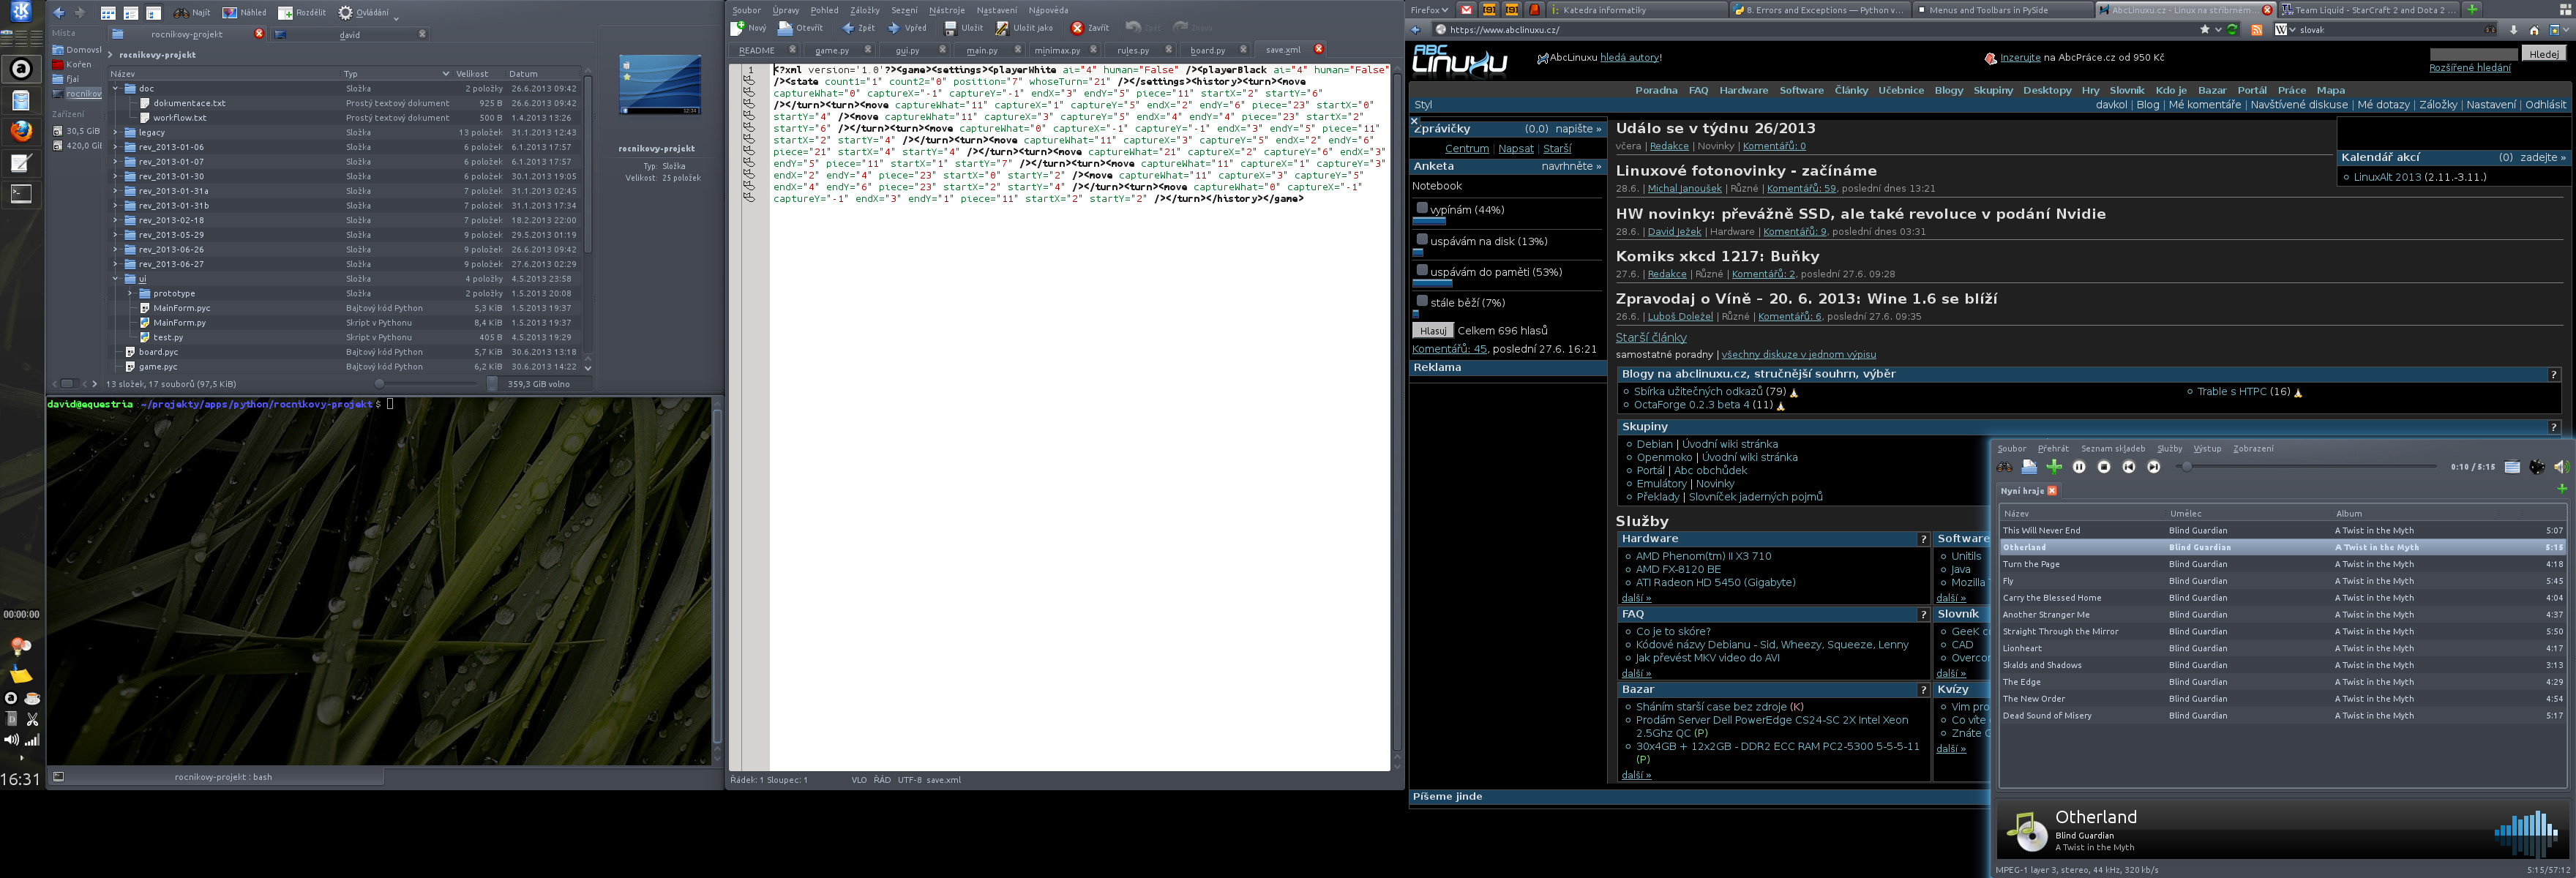
Task: Check the 'stále běží (7%)' poll option
Action: tap(1422, 301)
